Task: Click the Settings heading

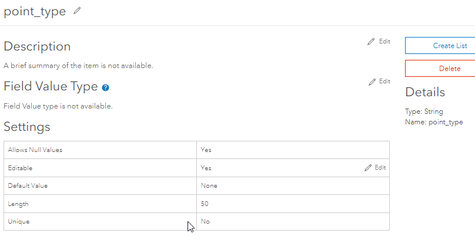Action: (27, 127)
